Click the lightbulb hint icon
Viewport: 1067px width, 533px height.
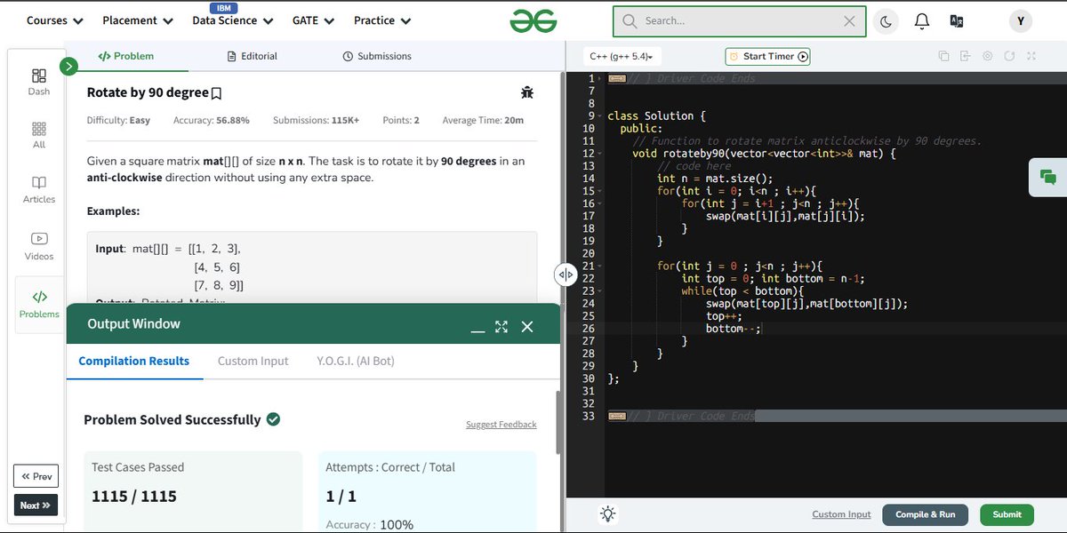(x=608, y=513)
